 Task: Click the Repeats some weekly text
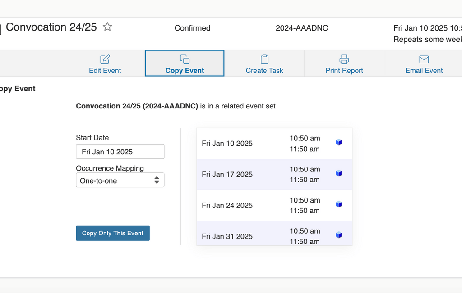[428, 39]
